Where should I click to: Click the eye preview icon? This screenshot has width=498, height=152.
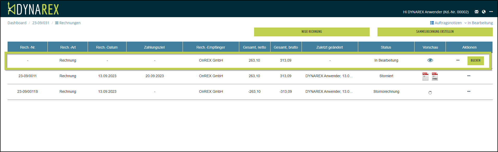pyautogui.click(x=430, y=60)
